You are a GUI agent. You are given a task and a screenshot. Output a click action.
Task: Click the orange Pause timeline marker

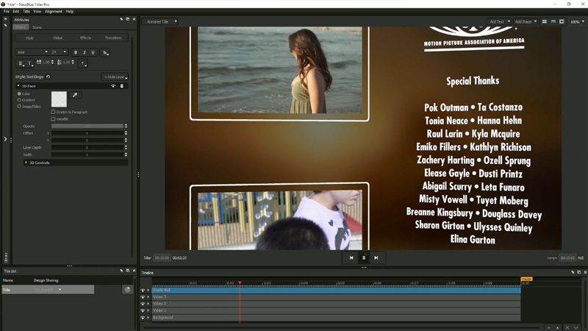pos(526,279)
